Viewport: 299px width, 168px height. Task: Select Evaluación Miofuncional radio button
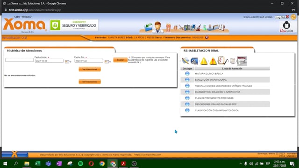(x=187, y=80)
